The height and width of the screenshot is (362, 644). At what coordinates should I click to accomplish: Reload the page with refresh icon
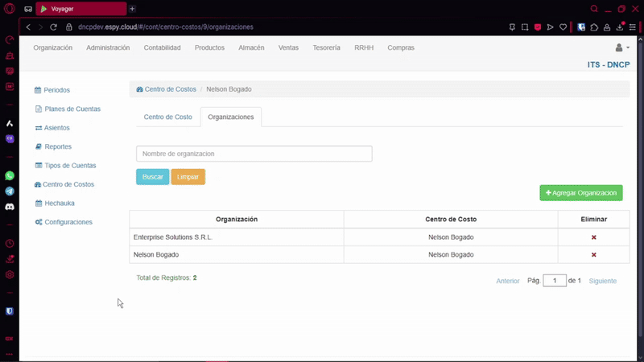(x=54, y=27)
